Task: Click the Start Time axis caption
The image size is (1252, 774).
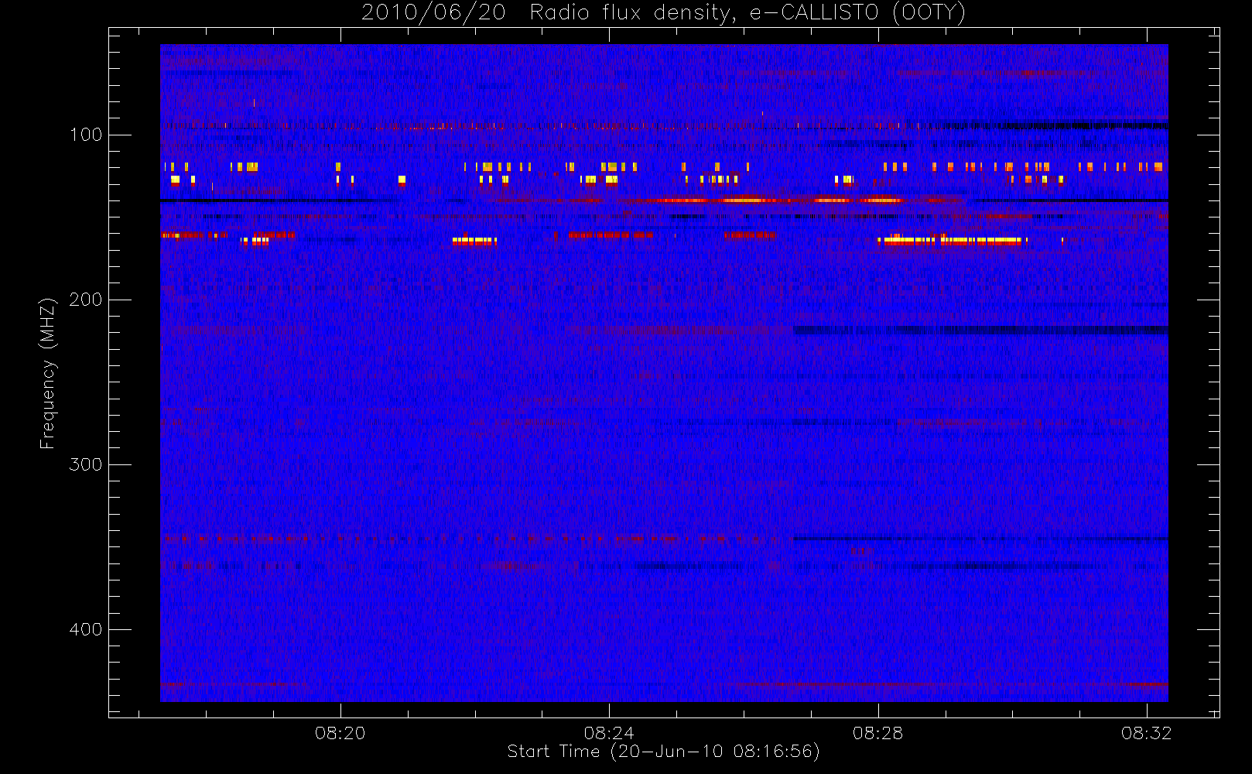Action: pos(663,752)
